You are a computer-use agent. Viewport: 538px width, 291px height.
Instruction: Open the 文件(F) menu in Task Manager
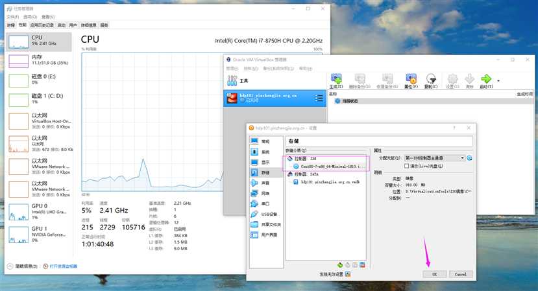(13, 17)
